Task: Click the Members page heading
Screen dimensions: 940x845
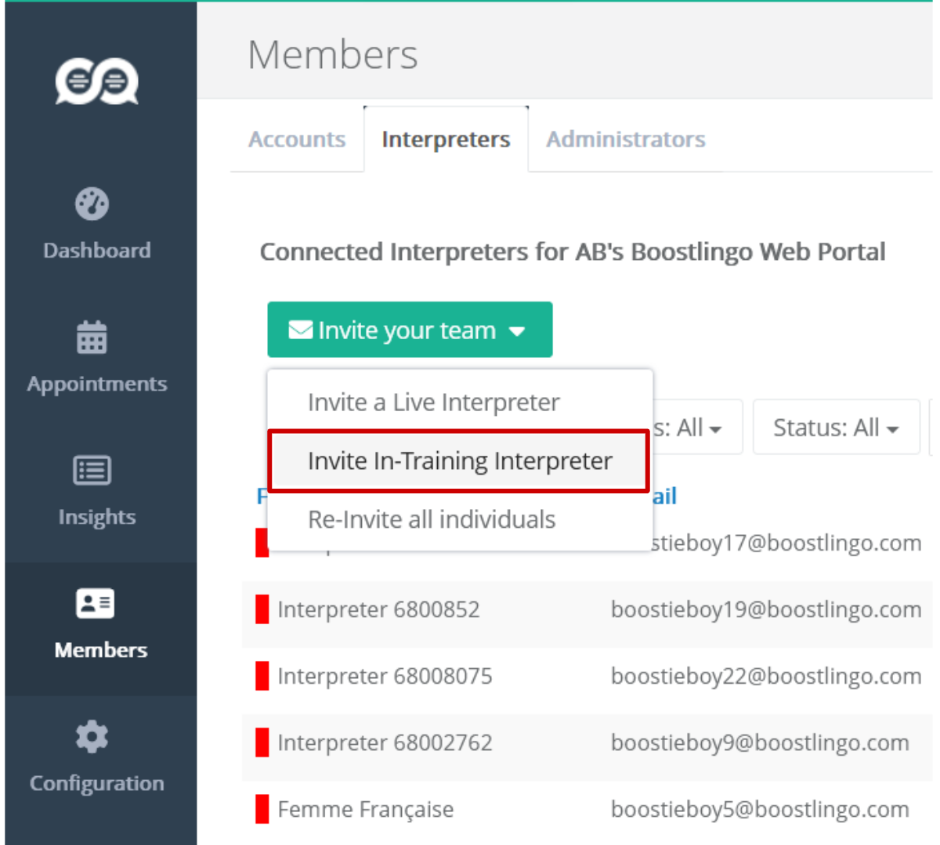Action: 333,55
